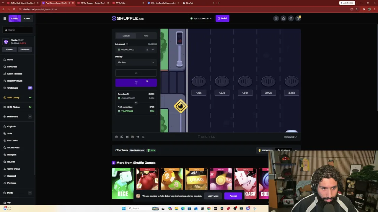Click the Live Casino sidebar icon
Screen dimensions: 378x212
tap(5, 140)
